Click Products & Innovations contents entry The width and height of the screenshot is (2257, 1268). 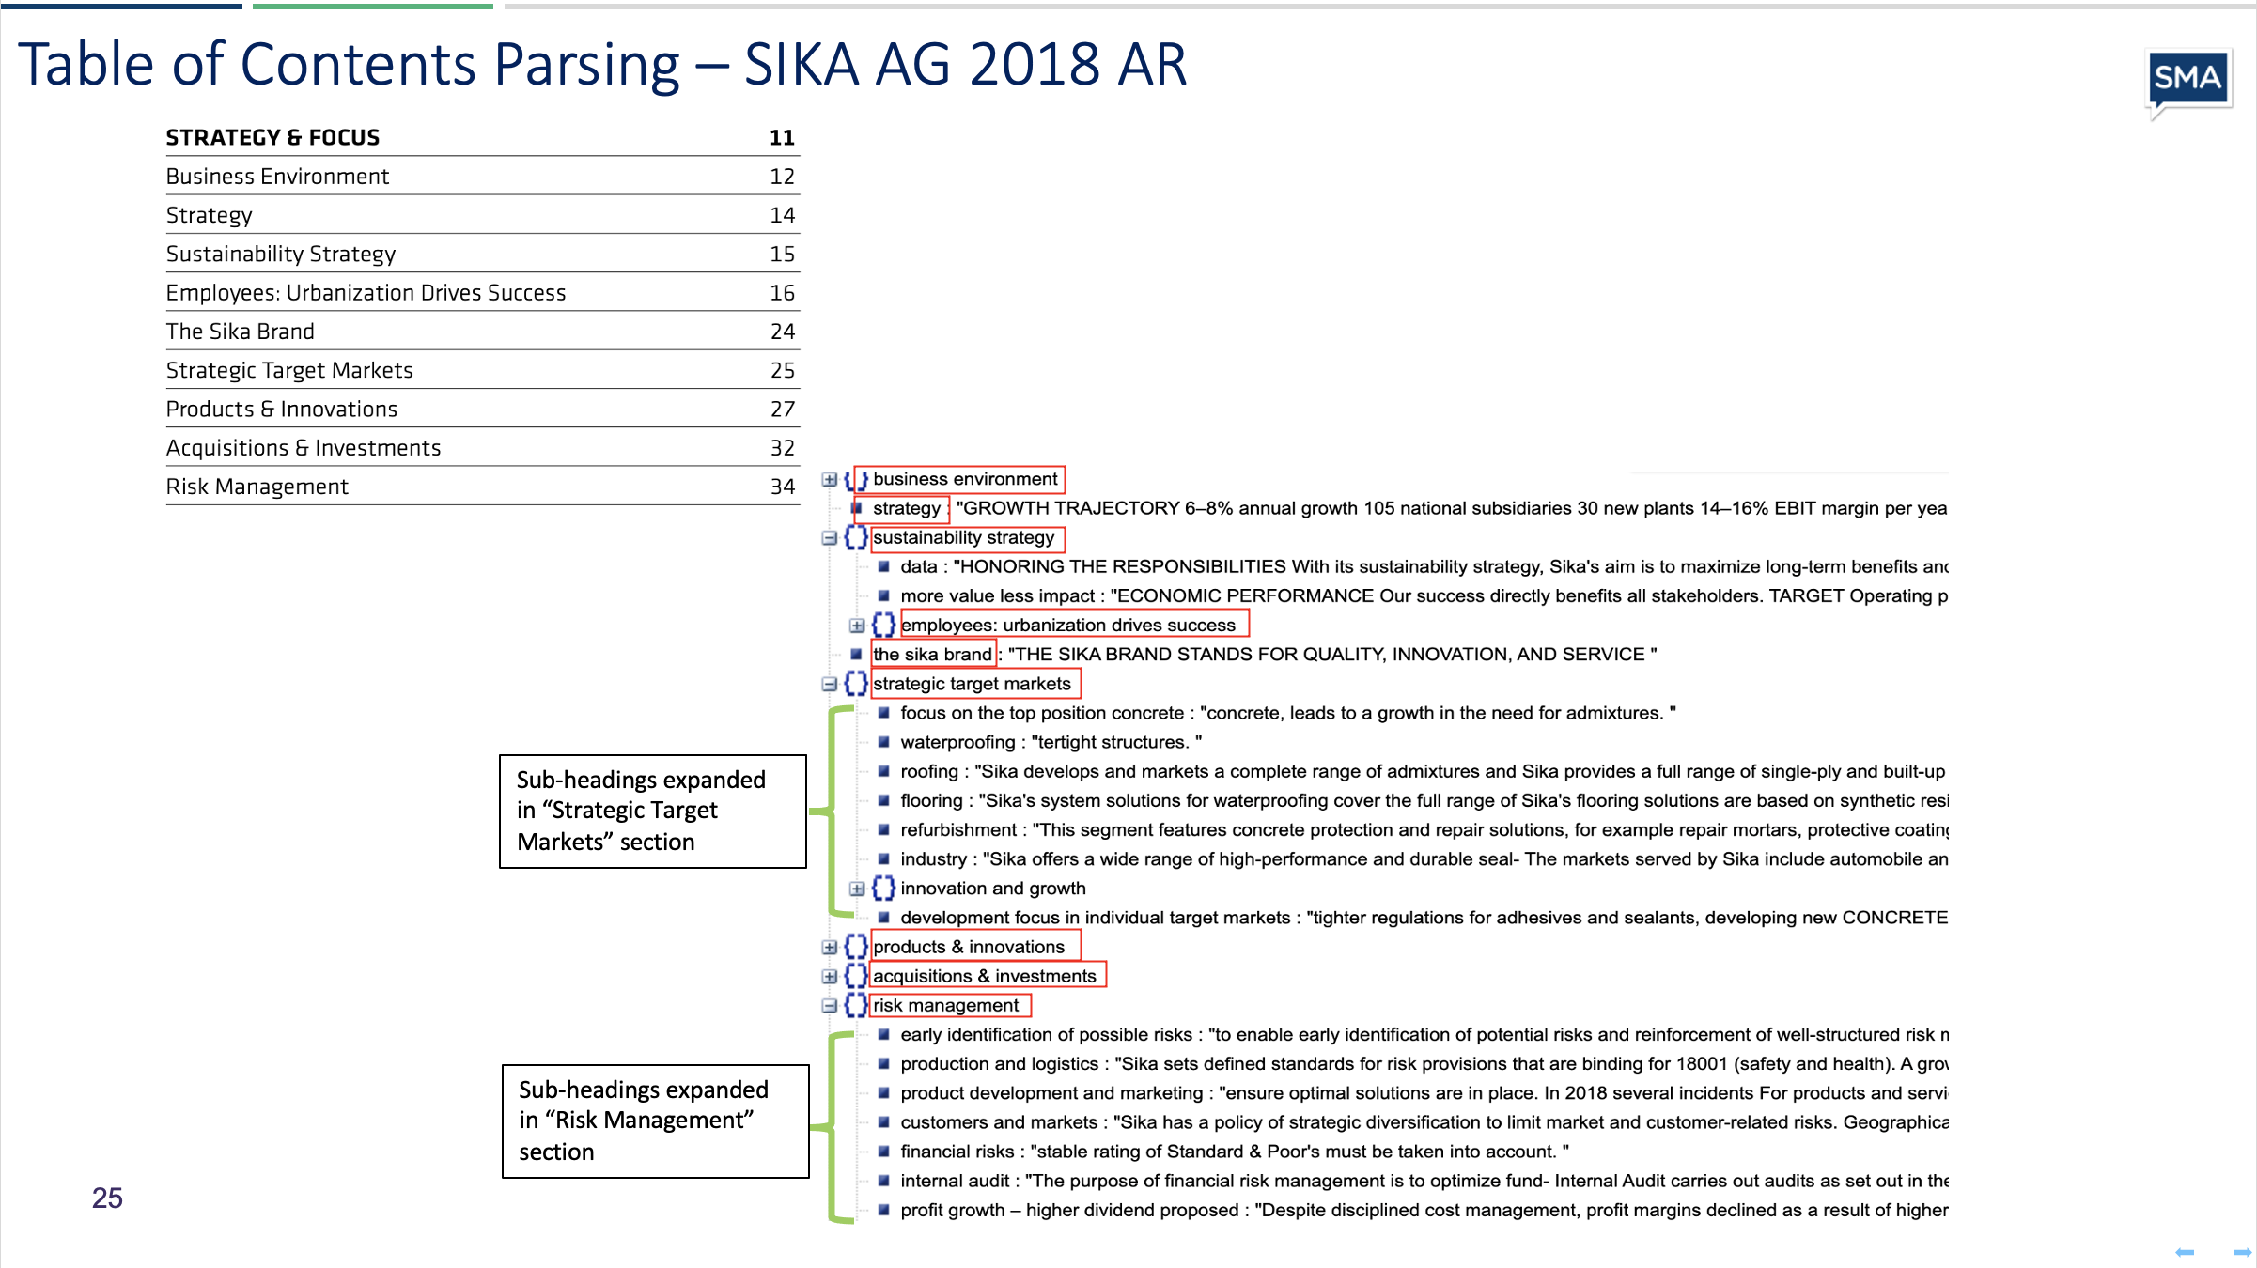pos(282,410)
